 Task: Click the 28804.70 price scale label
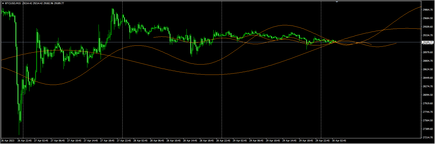tap(427, 61)
